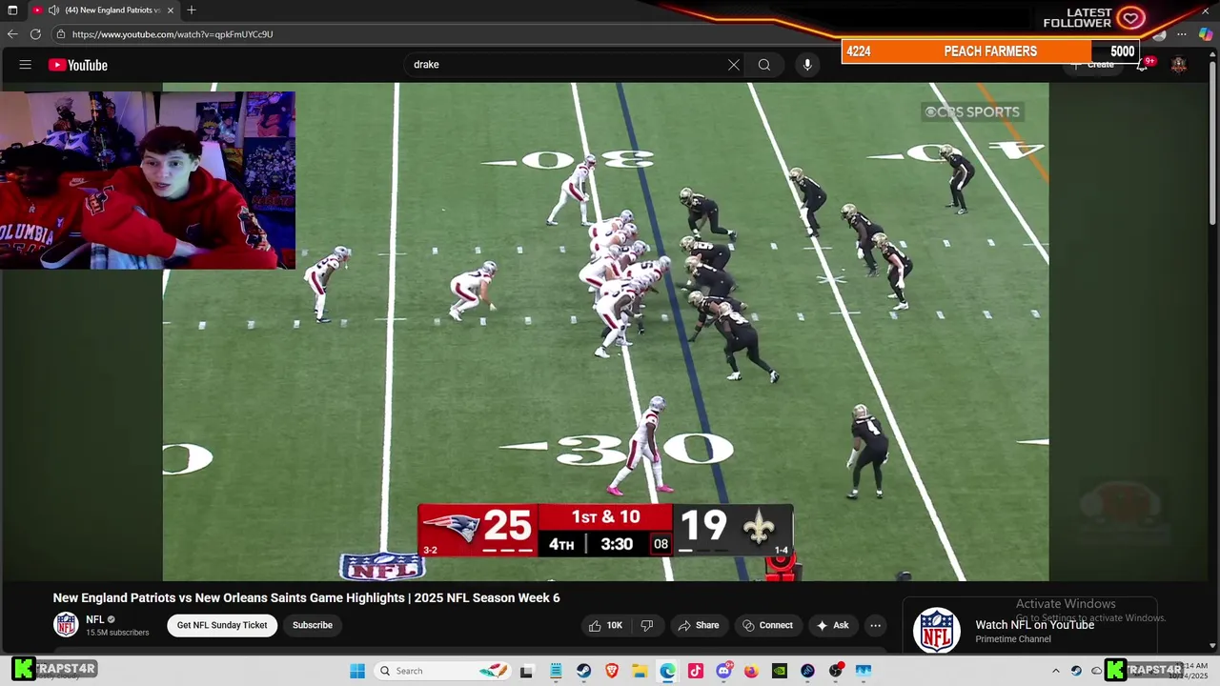Mute the tab via its speaker icon
The height and width of the screenshot is (686, 1220).
(53, 10)
